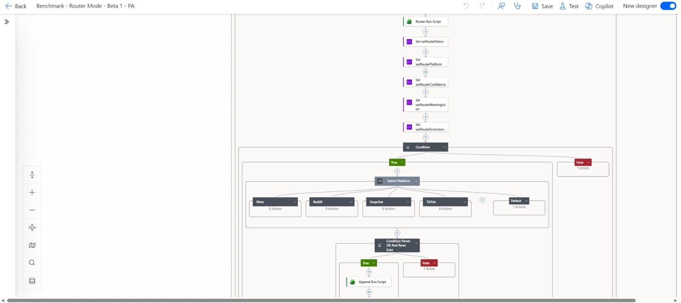The width and height of the screenshot is (681, 303).
Task: Collapse the True branch above Switch Platform
Action: [402, 162]
